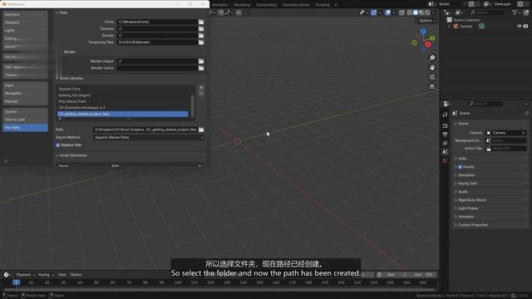Disable Camera collection in renders toggle
The image size is (532, 299).
coord(526,26)
